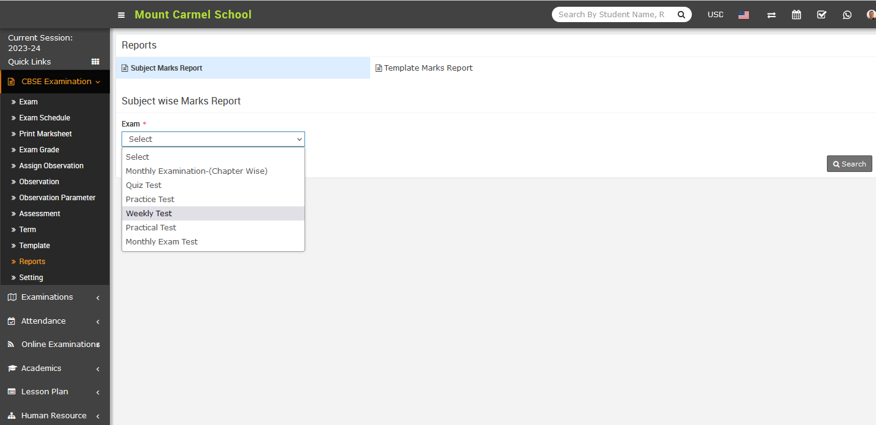
Task: Go to Print Marksheet in sidebar
Action: [x=45, y=134]
